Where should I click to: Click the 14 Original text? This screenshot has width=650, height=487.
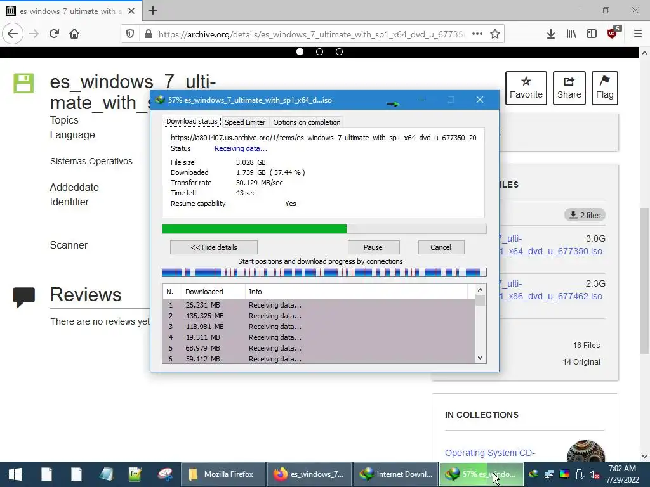[581, 362]
